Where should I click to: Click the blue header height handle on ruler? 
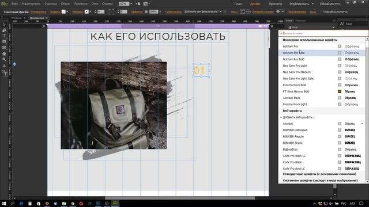pyautogui.click(x=14, y=64)
